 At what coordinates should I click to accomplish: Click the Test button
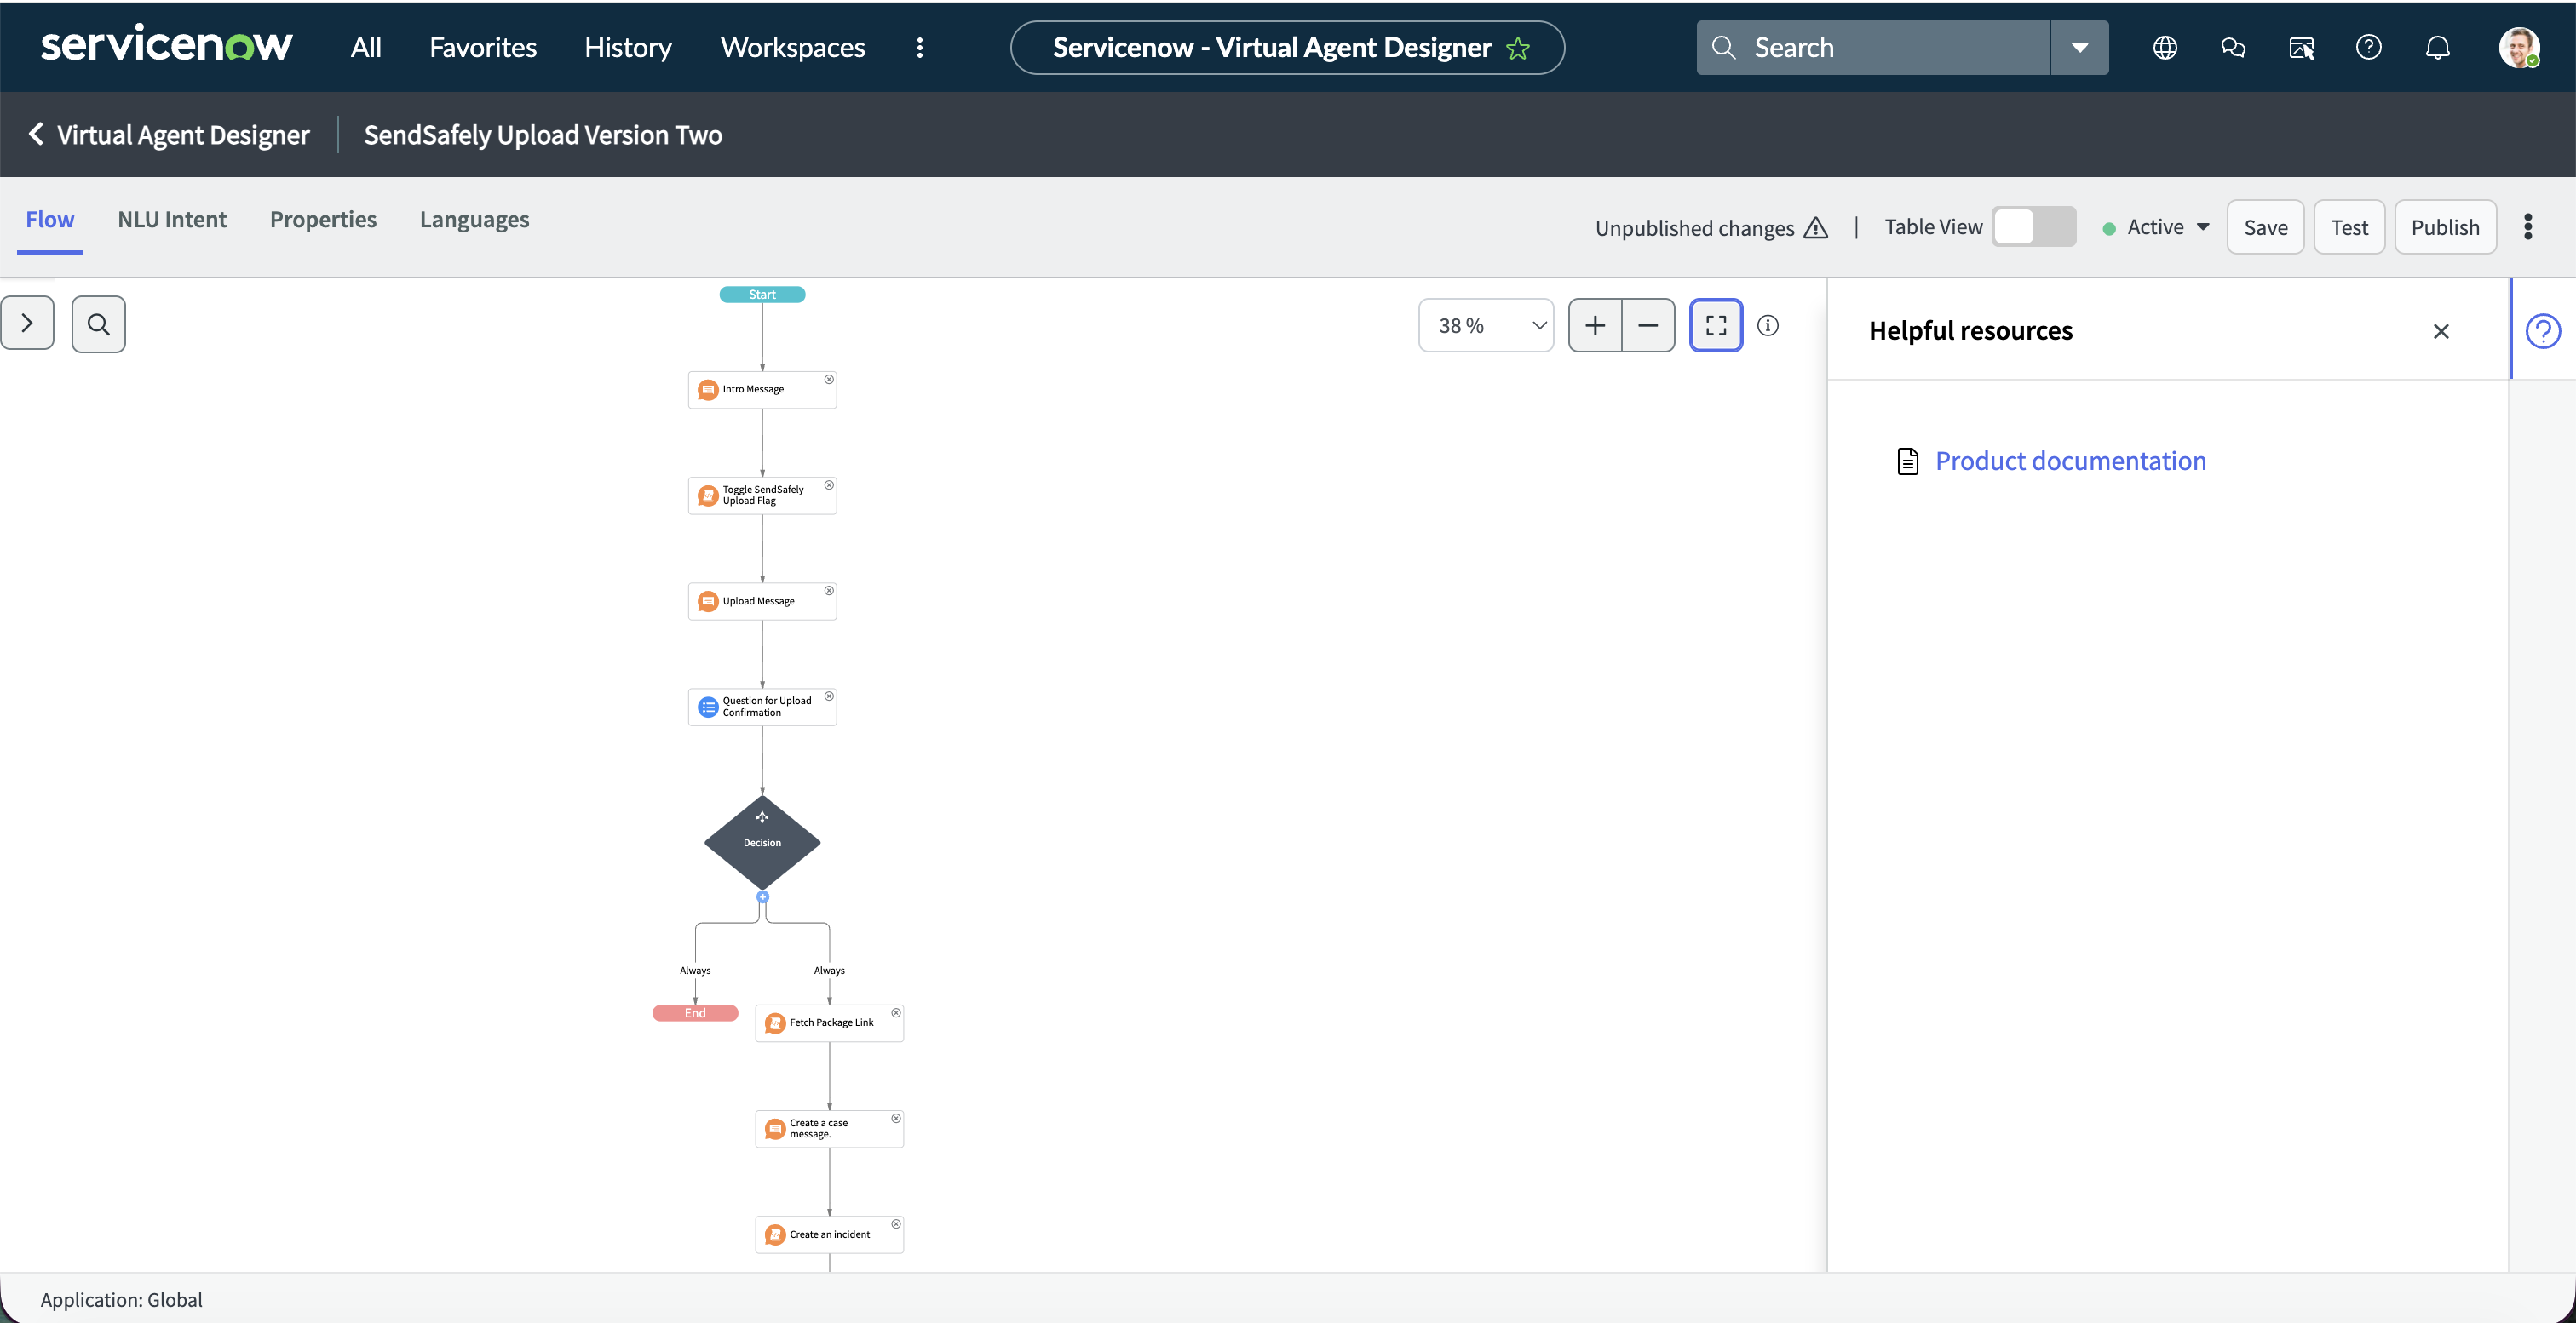[x=2349, y=226]
